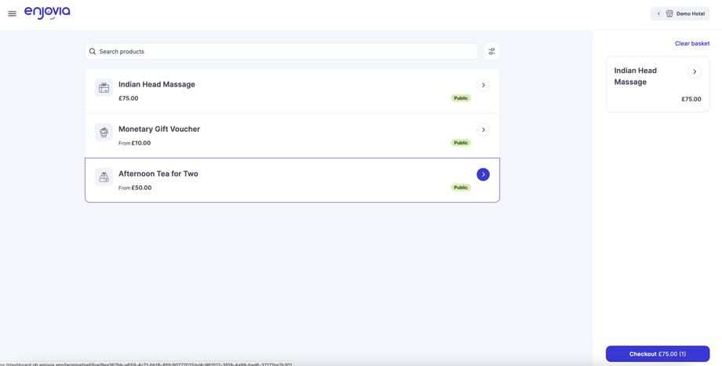
Task: Click the enjovia logo
Action: 47,13
